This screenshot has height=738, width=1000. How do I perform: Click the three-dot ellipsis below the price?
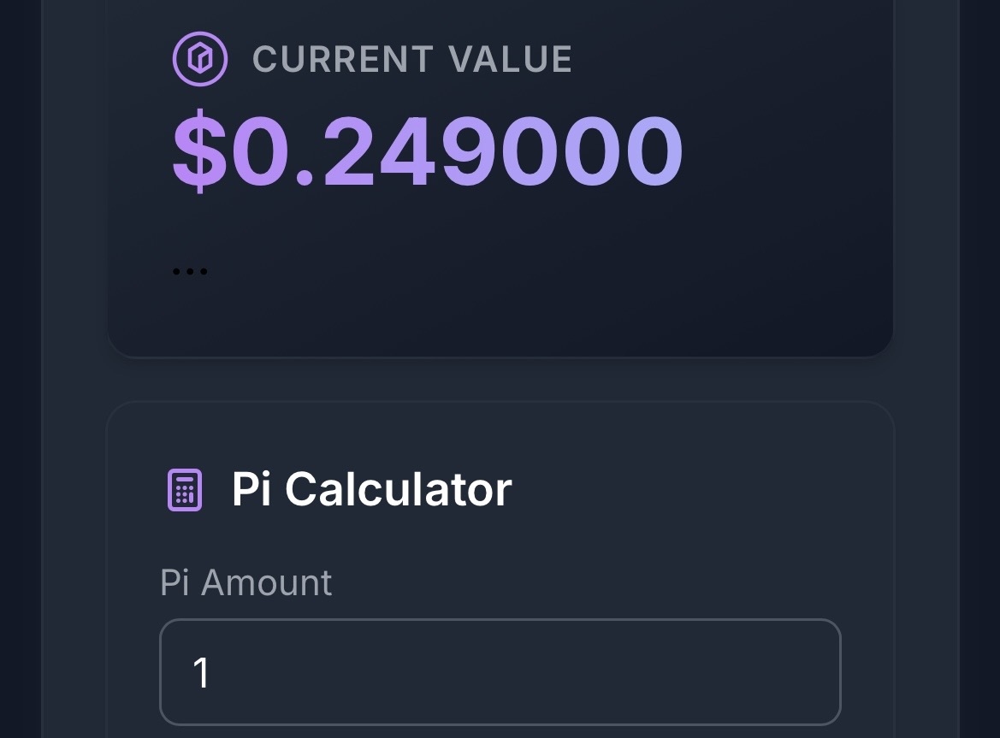189,272
